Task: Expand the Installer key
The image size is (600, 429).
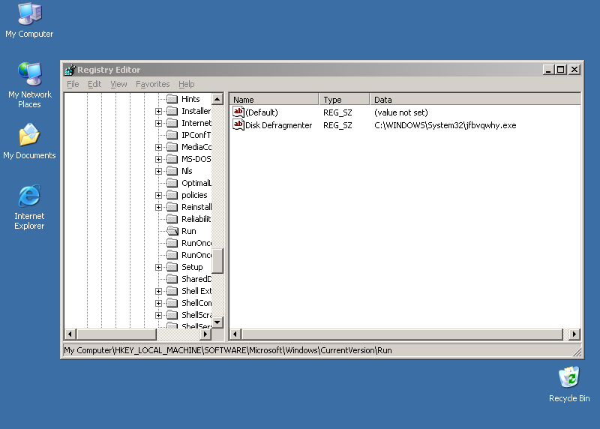Action: tap(158, 111)
